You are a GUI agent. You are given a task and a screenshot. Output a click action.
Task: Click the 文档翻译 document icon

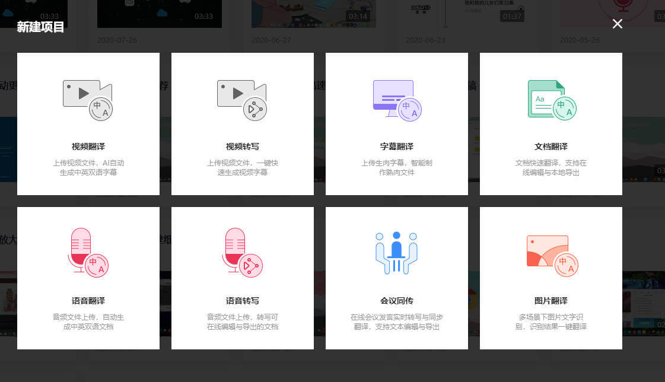pos(552,100)
